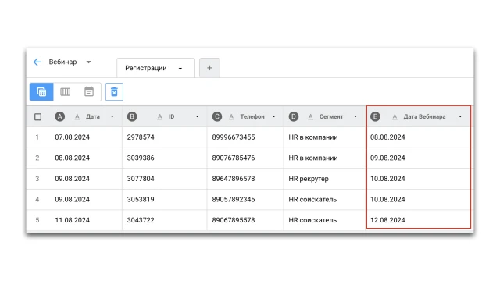Click Дата Вебинара column header label

point(424,116)
